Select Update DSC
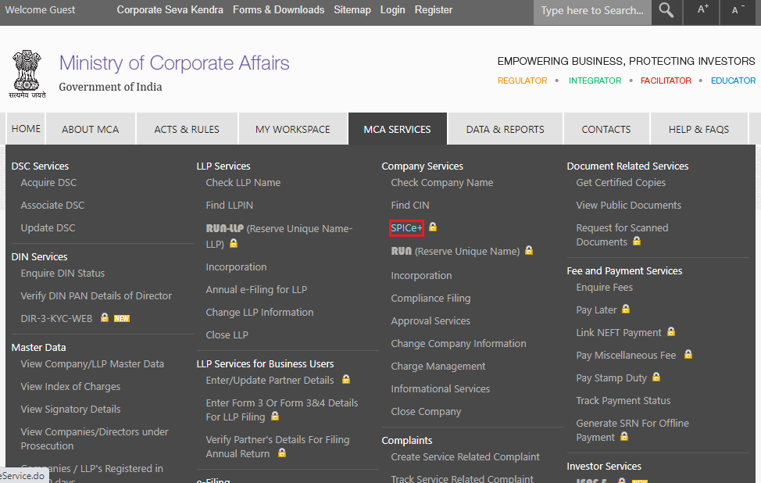Viewport: 761px width, 483px height. coord(48,227)
